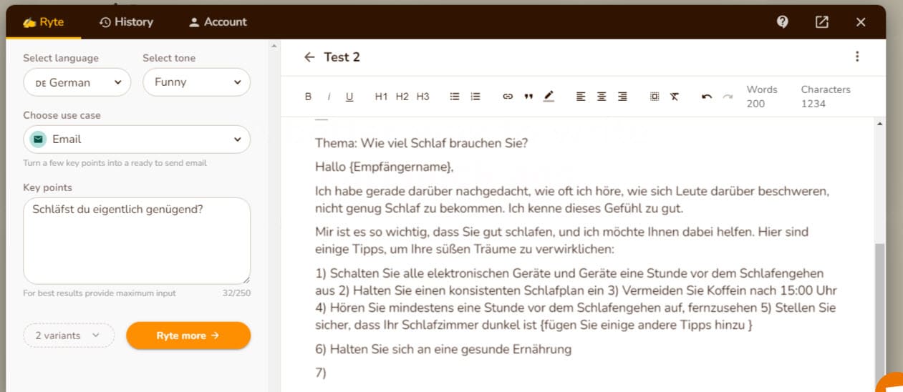The width and height of the screenshot is (903, 392).
Task: Align text left
Action: (581, 97)
